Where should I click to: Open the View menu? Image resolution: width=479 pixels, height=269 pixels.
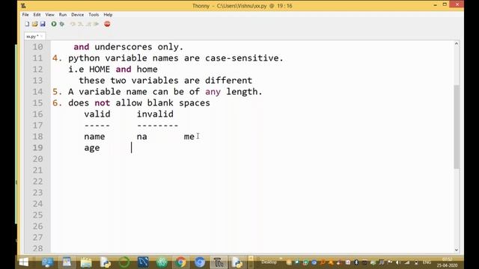click(50, 15)
